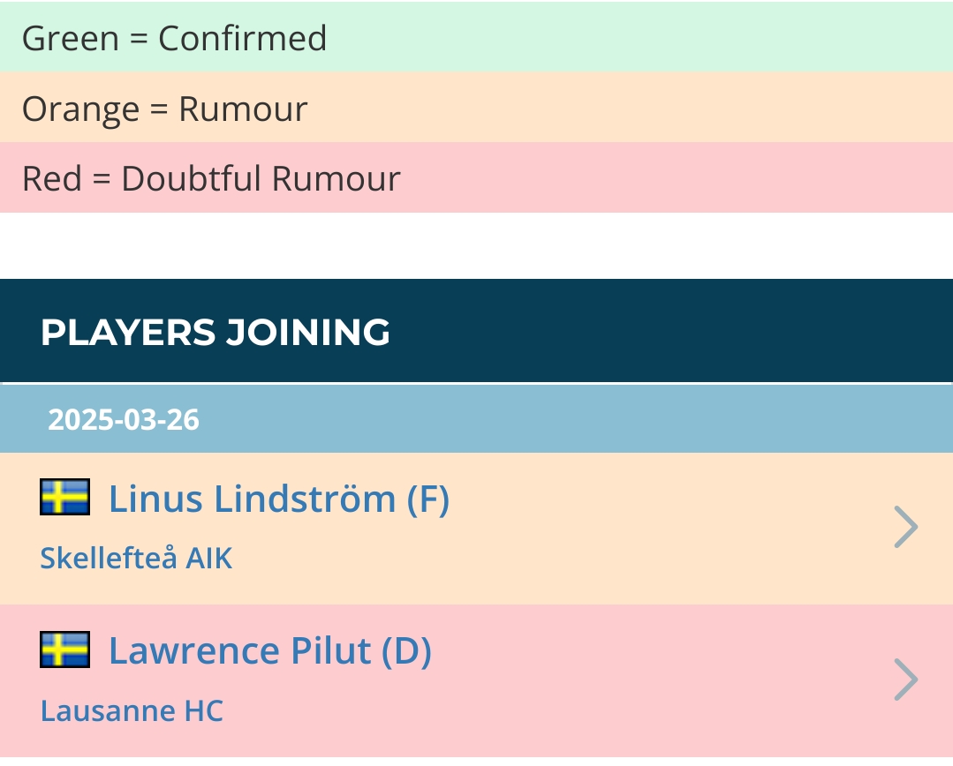Click the 2025-03-26 date header row

pos(477,419)
